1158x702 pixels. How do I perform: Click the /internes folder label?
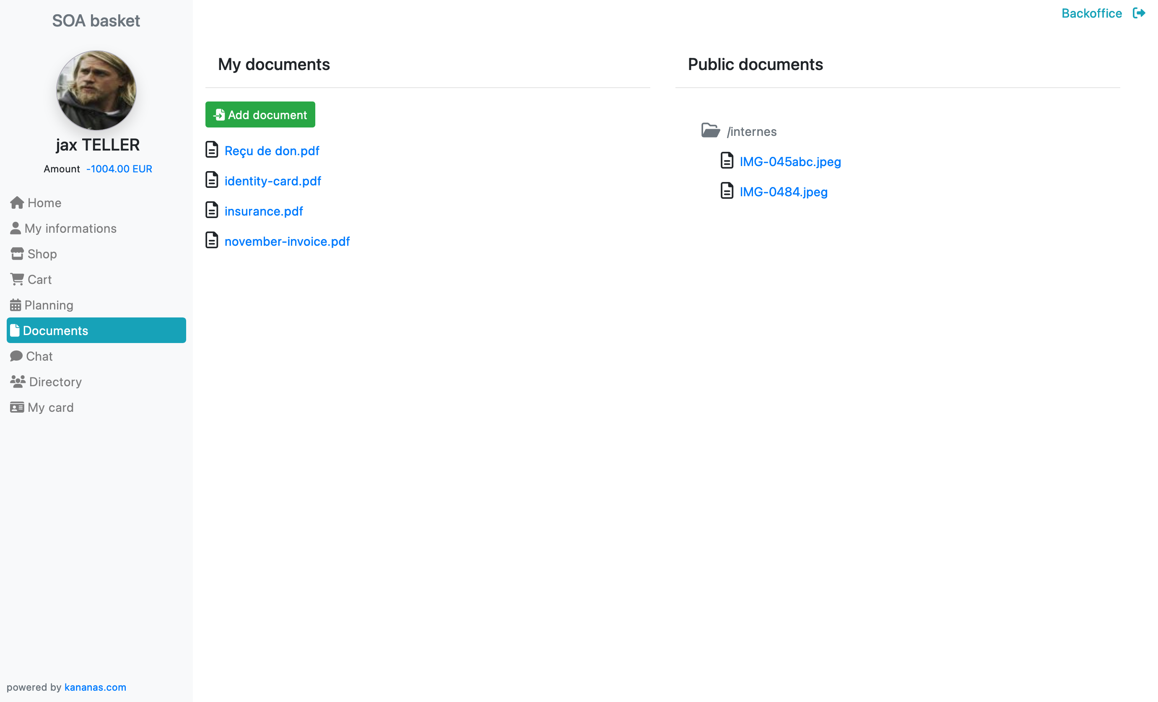coord(751,132)
